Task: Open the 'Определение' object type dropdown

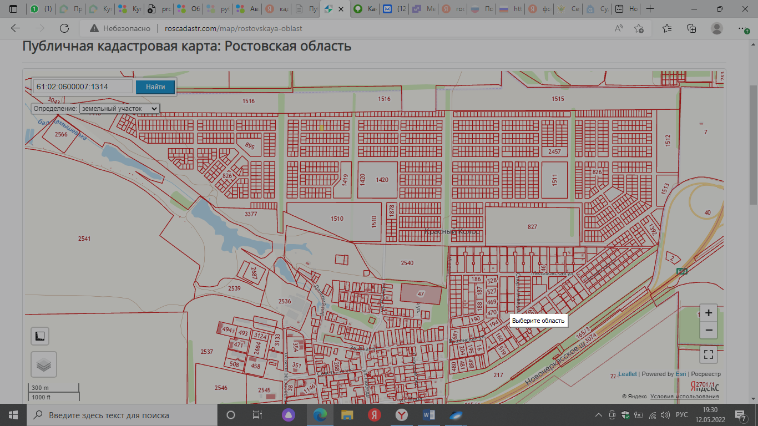Action: pyautogui.click(x=119, y=109)
